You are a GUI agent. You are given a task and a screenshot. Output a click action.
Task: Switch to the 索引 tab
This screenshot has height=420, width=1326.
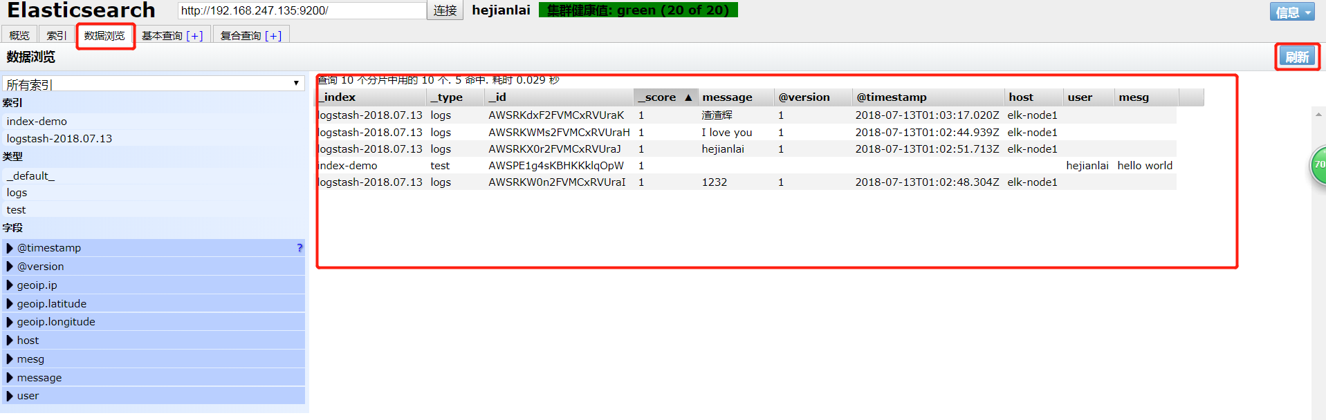pyautogui.click(x=57, y=35)
